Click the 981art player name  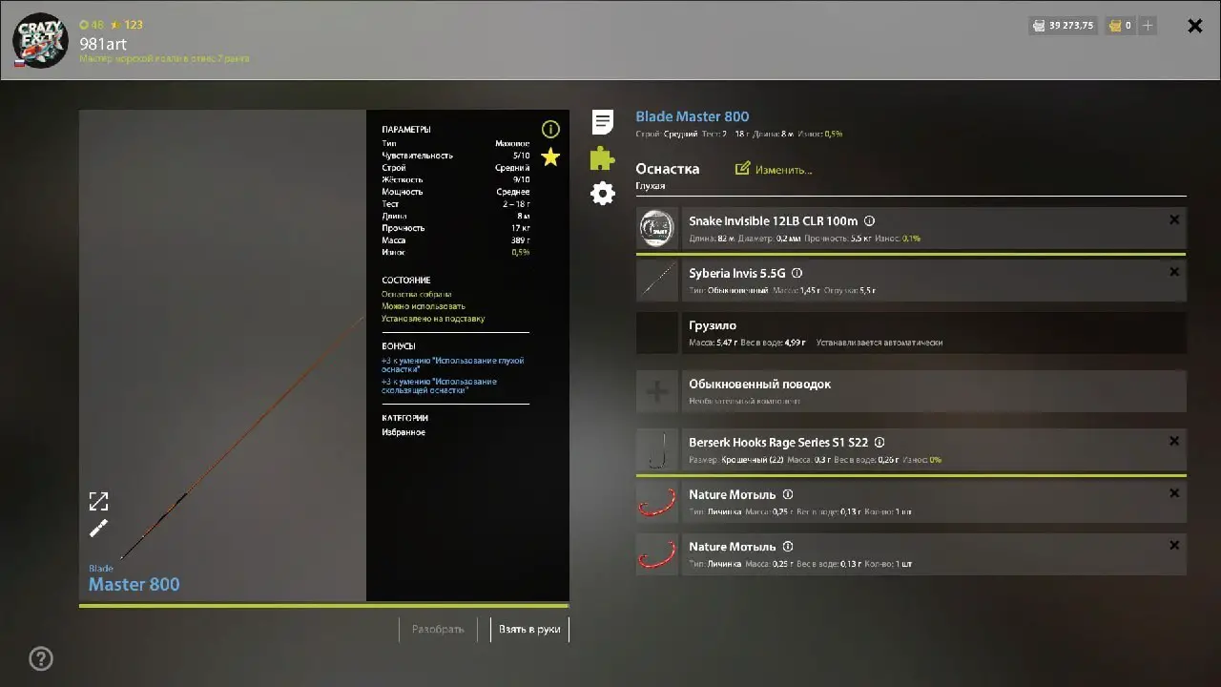tap(103, 44)
